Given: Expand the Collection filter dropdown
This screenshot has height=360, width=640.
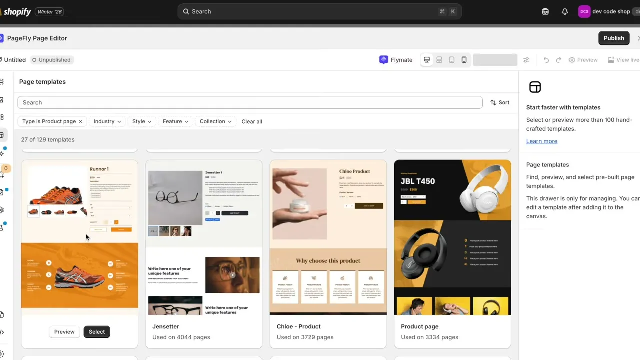Looking at the screenshot, I should (216, 121).
